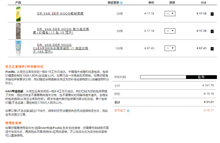Viewport: 220px width, 143px height.
Task: Open quantity dropdown for the 25克 product
Action: coord(170,14)
